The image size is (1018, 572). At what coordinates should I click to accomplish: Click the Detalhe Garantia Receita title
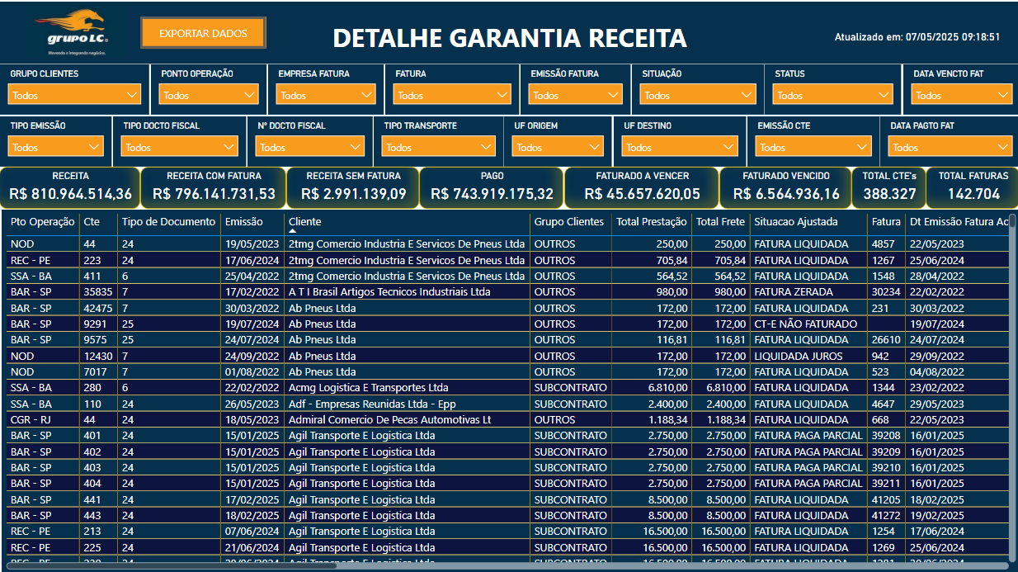tap(510, 38)
